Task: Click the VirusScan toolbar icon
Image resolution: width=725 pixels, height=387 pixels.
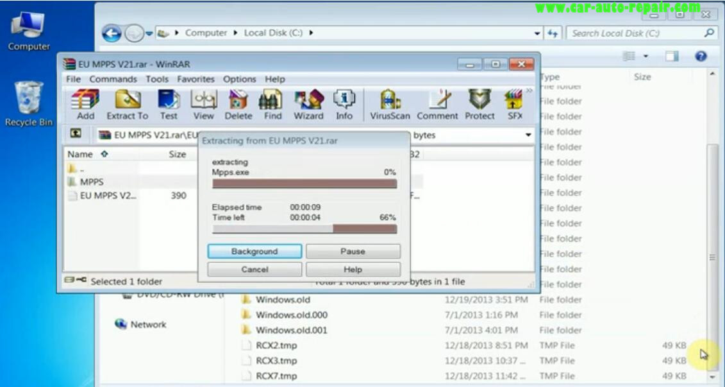Action: click(390, 105)
